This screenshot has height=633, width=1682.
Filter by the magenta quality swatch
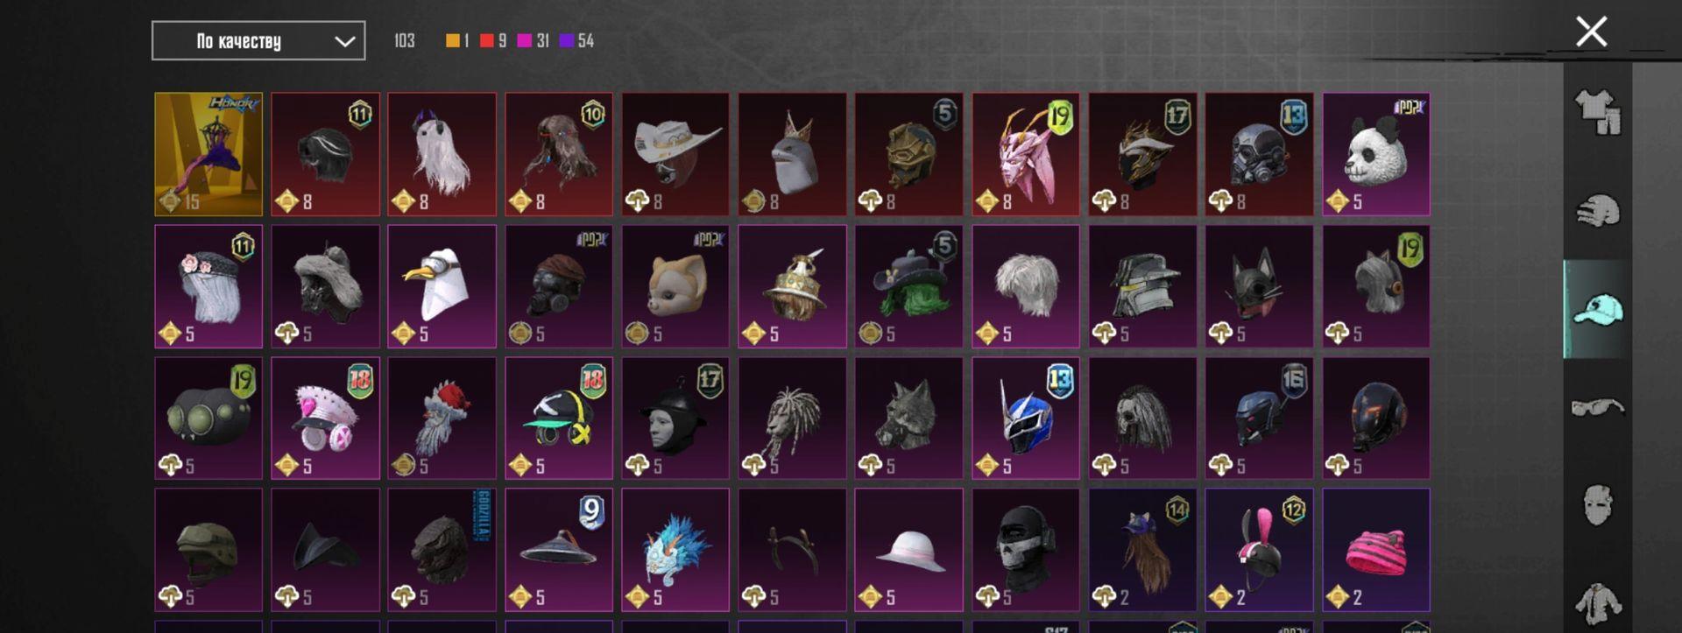524,40
